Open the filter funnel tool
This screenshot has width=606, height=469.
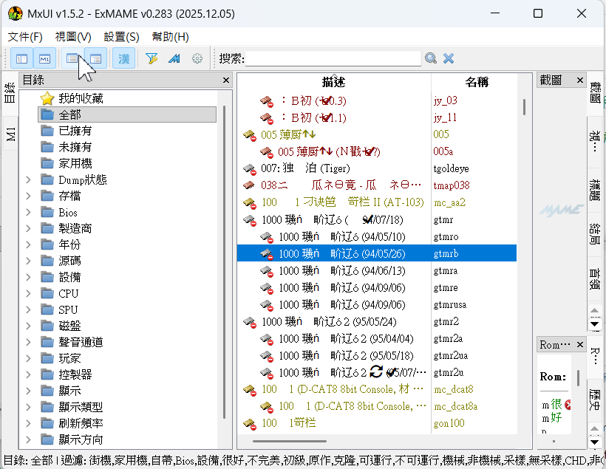point(151,58)
